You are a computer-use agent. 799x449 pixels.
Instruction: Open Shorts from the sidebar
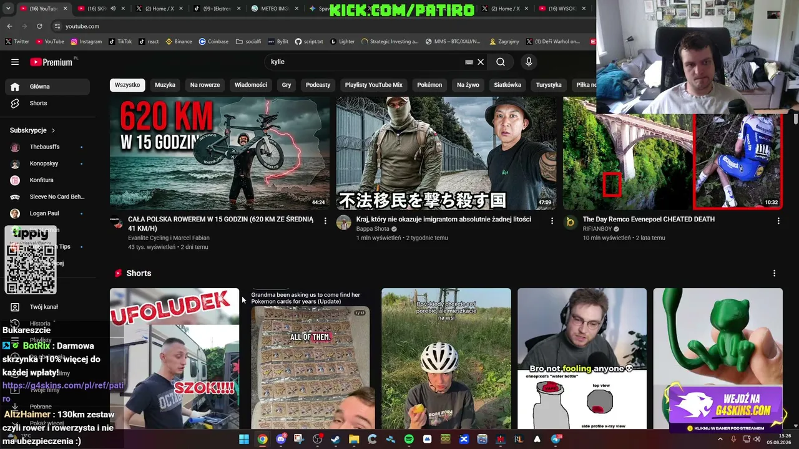[47, 103]
